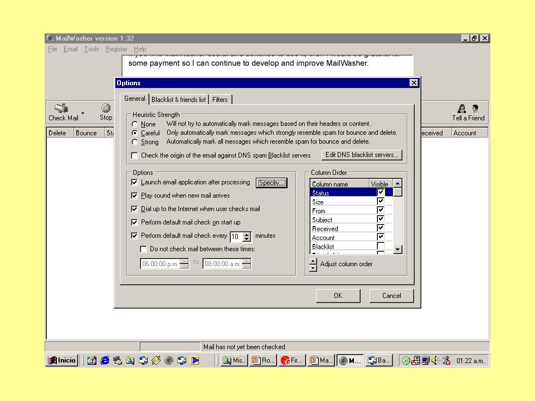Select the General tab
This screenshot has height=401, width=535.
[x=135, y=99]
